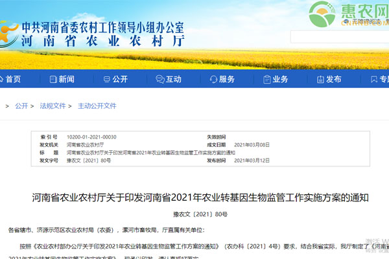The height and width of the screenshot is (259, 389).
Task: Open the 业务 business navigation item
Action: [x=276, y=79]
